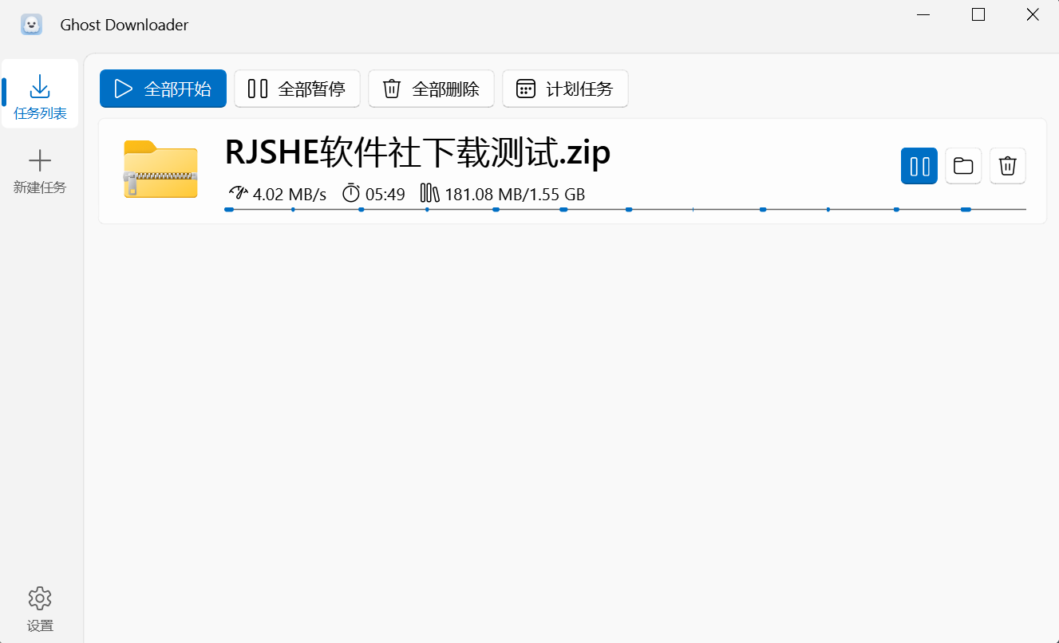Pause the RJSHE软件社下载测试.zip download

919,166
